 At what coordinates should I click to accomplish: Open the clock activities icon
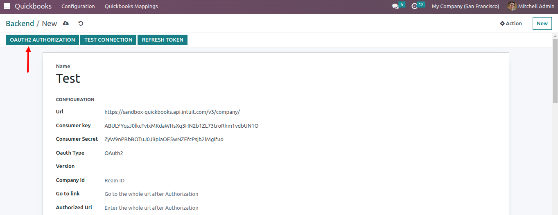414,7
